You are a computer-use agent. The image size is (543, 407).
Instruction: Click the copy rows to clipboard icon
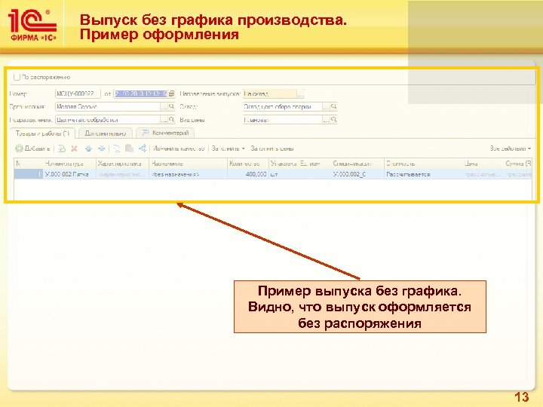pyautogui.click(x=116, y=148)
